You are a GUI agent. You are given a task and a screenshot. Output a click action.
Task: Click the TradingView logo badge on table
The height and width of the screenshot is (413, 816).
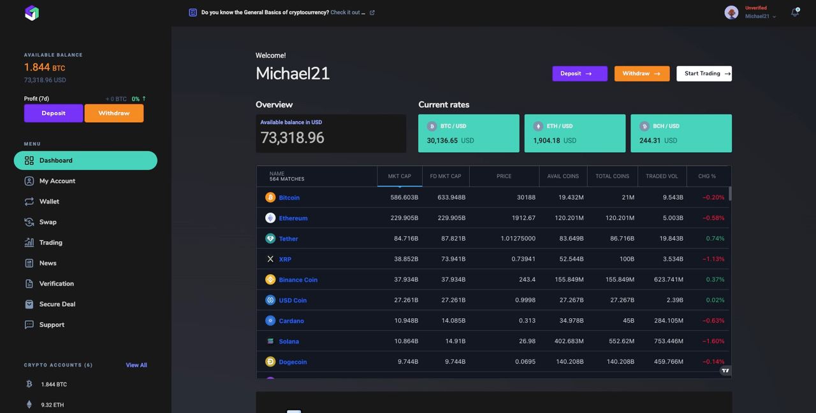tap(725, 370)
